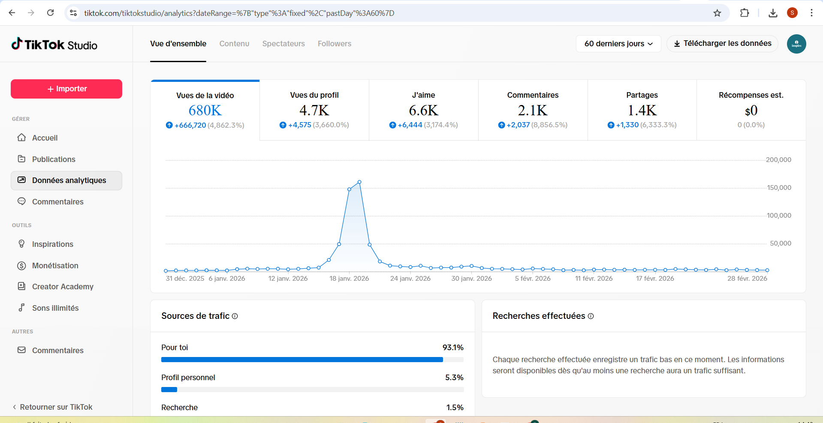Switch to the Contenu tab
823x423 pixels.
click(x=234, y=44)
